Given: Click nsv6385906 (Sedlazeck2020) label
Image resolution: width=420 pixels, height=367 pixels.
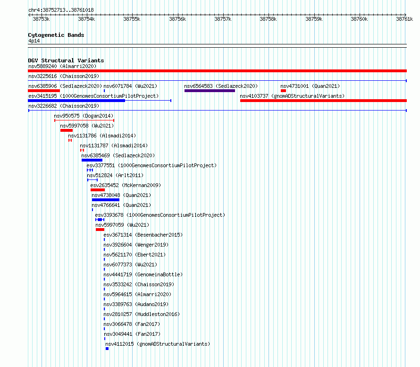Looking at the screenshot, I should coord(65,86).
